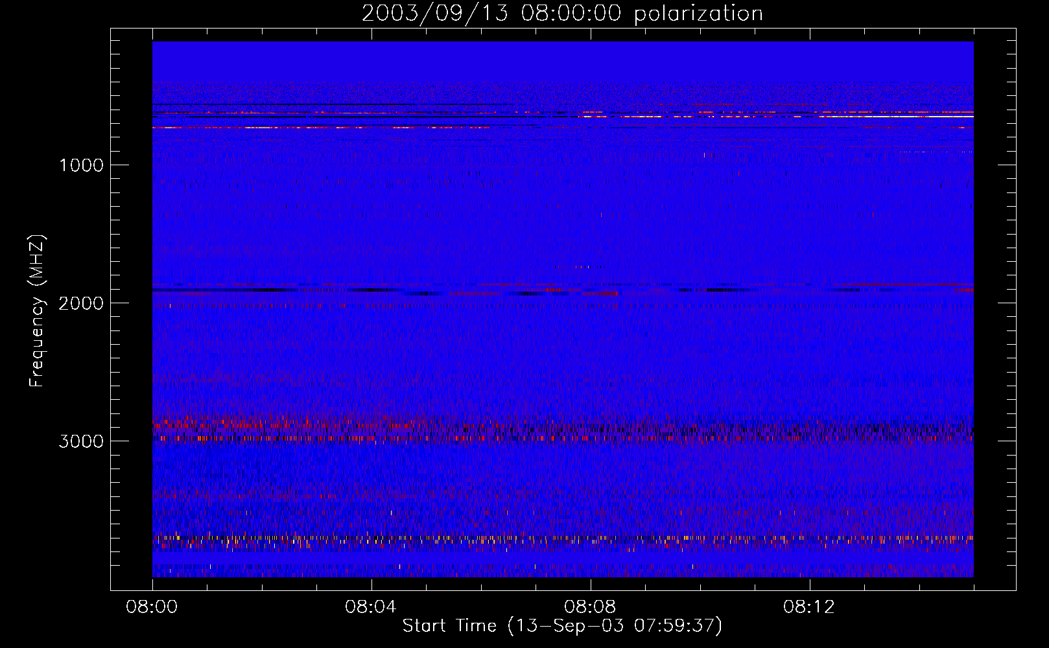The height and width of the screenshot is (648, 1049).
Task: Click the "Start Time (13-Sep-03 07:59:37)" label
Action: [x=562, y=626]
